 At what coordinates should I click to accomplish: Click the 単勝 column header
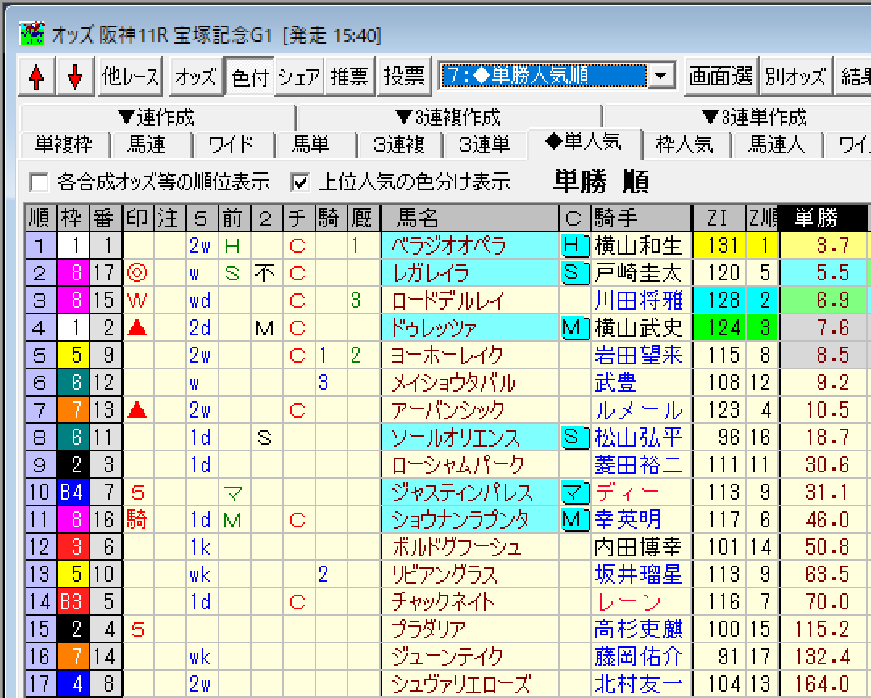click(822, 218)
